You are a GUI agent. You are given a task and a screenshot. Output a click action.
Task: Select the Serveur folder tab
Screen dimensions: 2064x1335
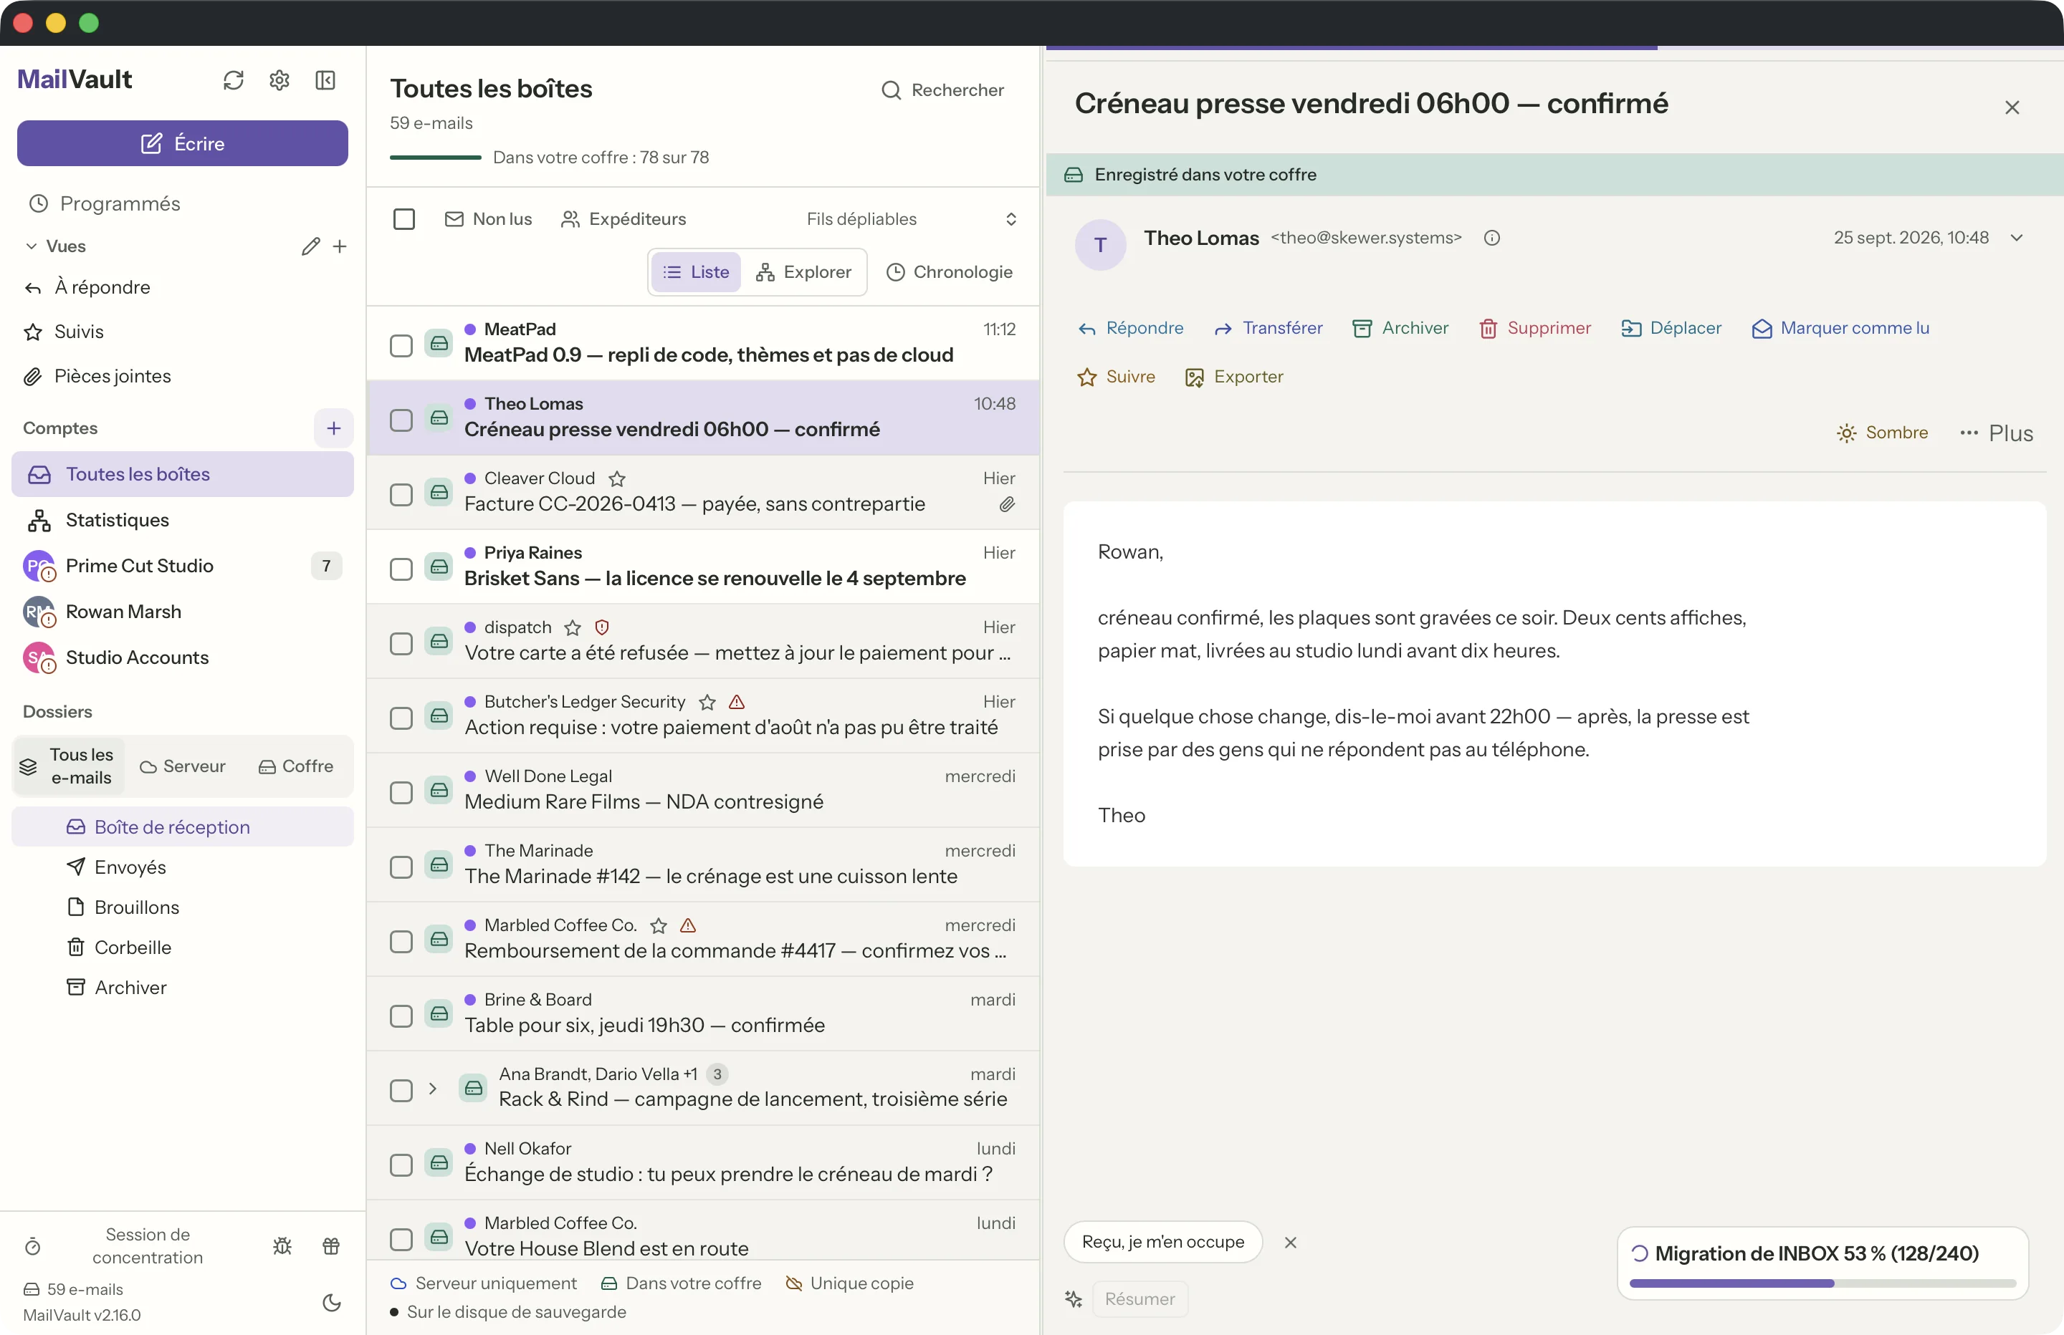(182, 766)
